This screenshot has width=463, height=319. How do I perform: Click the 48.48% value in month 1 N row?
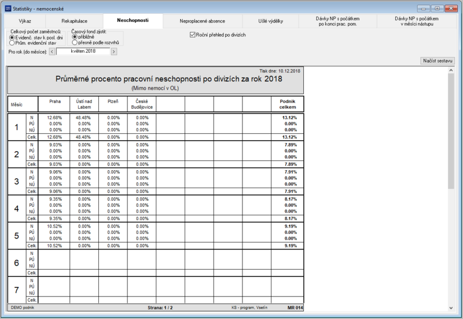pyautogui.click(x=83, y=118)
